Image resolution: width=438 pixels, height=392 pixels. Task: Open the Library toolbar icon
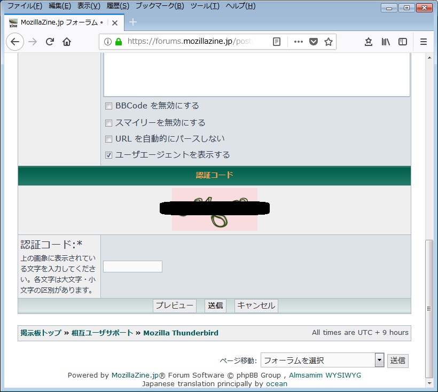tap(386, 42)
